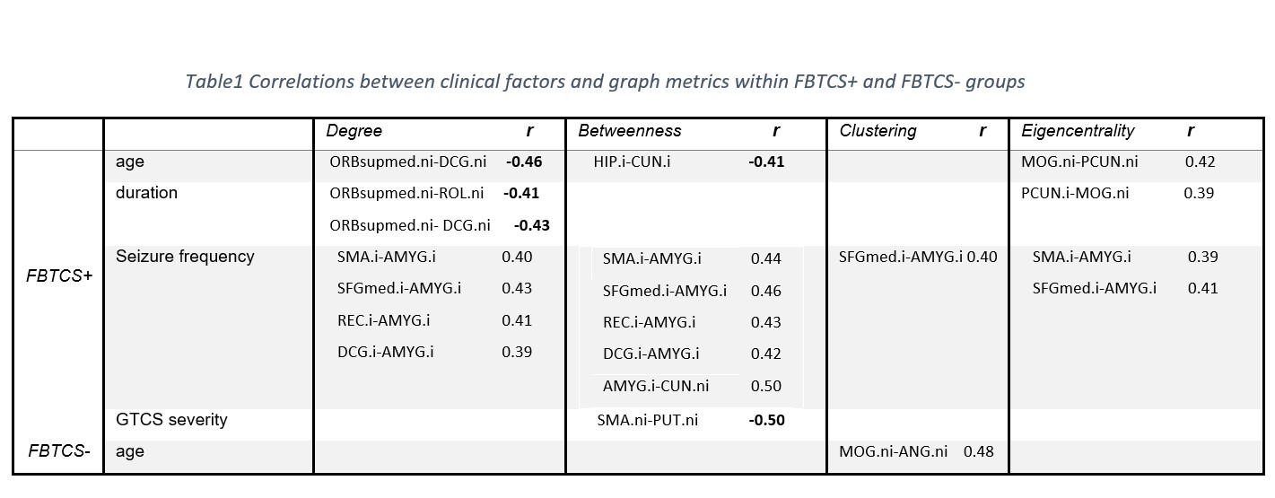Click the Betweenness column header

coord(629,131)
